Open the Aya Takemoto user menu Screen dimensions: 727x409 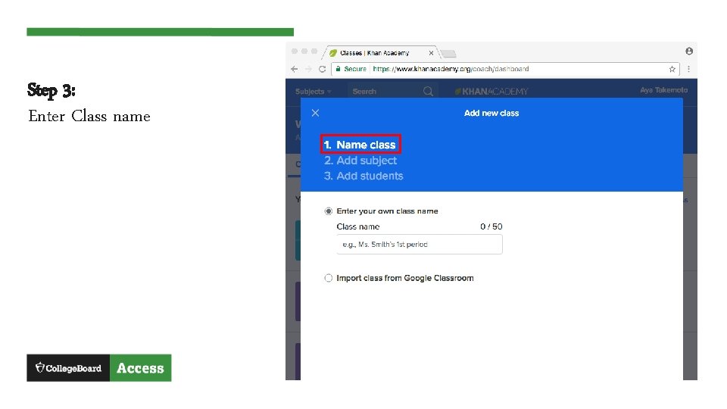tap(663, 90)
